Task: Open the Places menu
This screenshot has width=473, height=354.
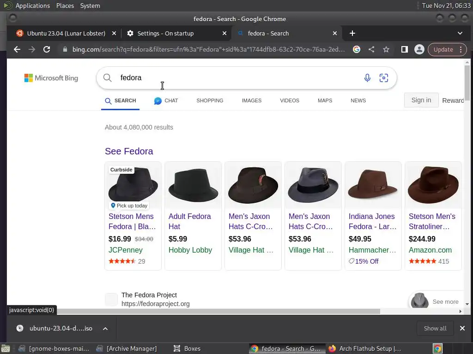Action: [x=65, y=6]
